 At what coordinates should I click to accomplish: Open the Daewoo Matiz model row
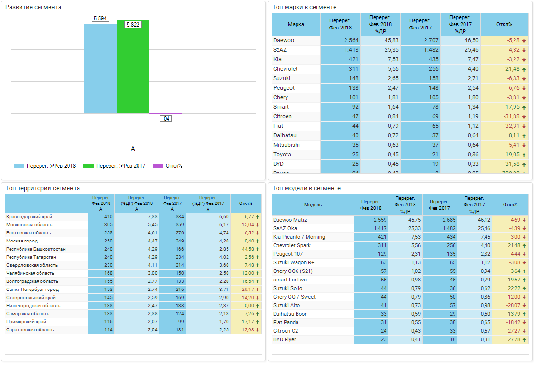click(290, 220)
